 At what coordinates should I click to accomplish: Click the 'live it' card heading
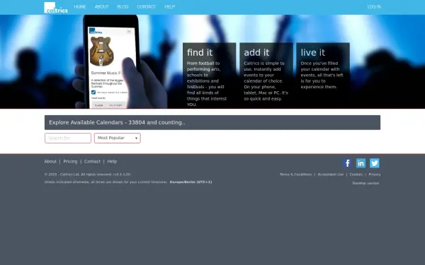click(x=313, y=52)
